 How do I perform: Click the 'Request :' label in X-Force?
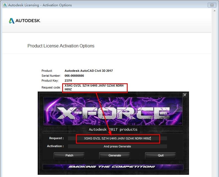tap(56, 138)
